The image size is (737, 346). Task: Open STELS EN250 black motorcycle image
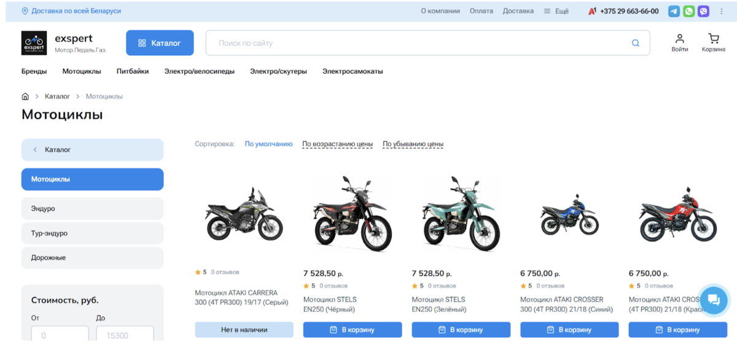tap(352, 213)
